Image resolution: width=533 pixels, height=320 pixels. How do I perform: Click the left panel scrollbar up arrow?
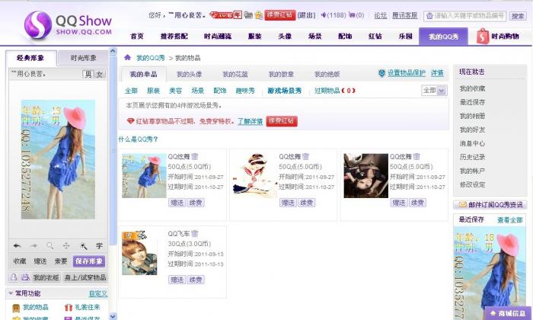point(113,52)
